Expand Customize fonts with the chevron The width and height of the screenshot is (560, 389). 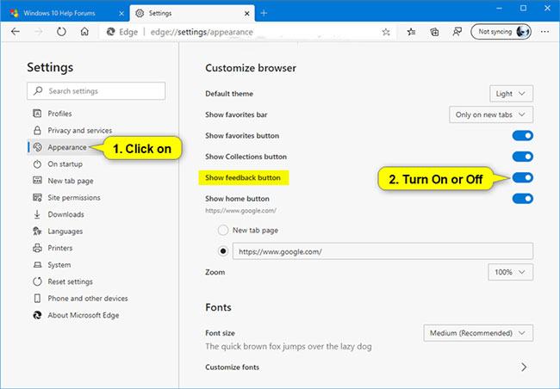pos(524,367)
